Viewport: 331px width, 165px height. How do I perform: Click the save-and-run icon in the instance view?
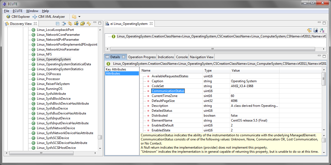click(316, 30)
